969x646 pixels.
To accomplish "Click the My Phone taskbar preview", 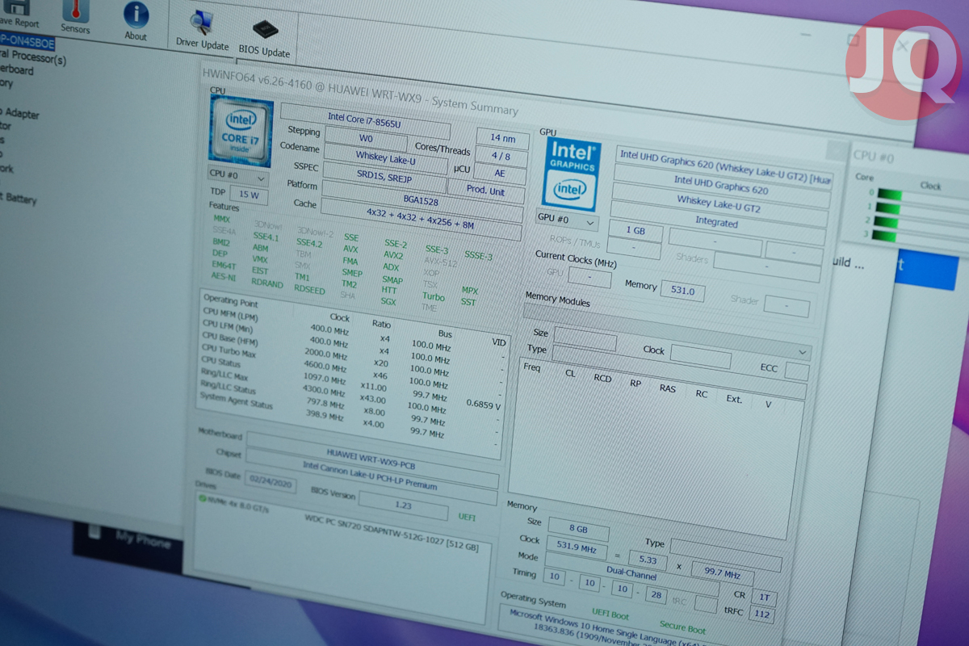I will click(129, 539).
